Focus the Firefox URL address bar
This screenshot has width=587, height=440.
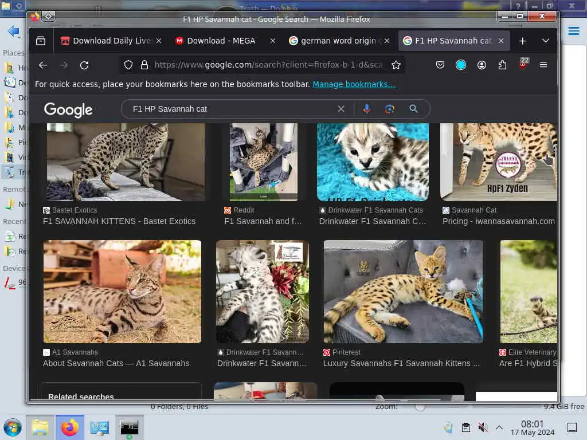pos(268,65)
